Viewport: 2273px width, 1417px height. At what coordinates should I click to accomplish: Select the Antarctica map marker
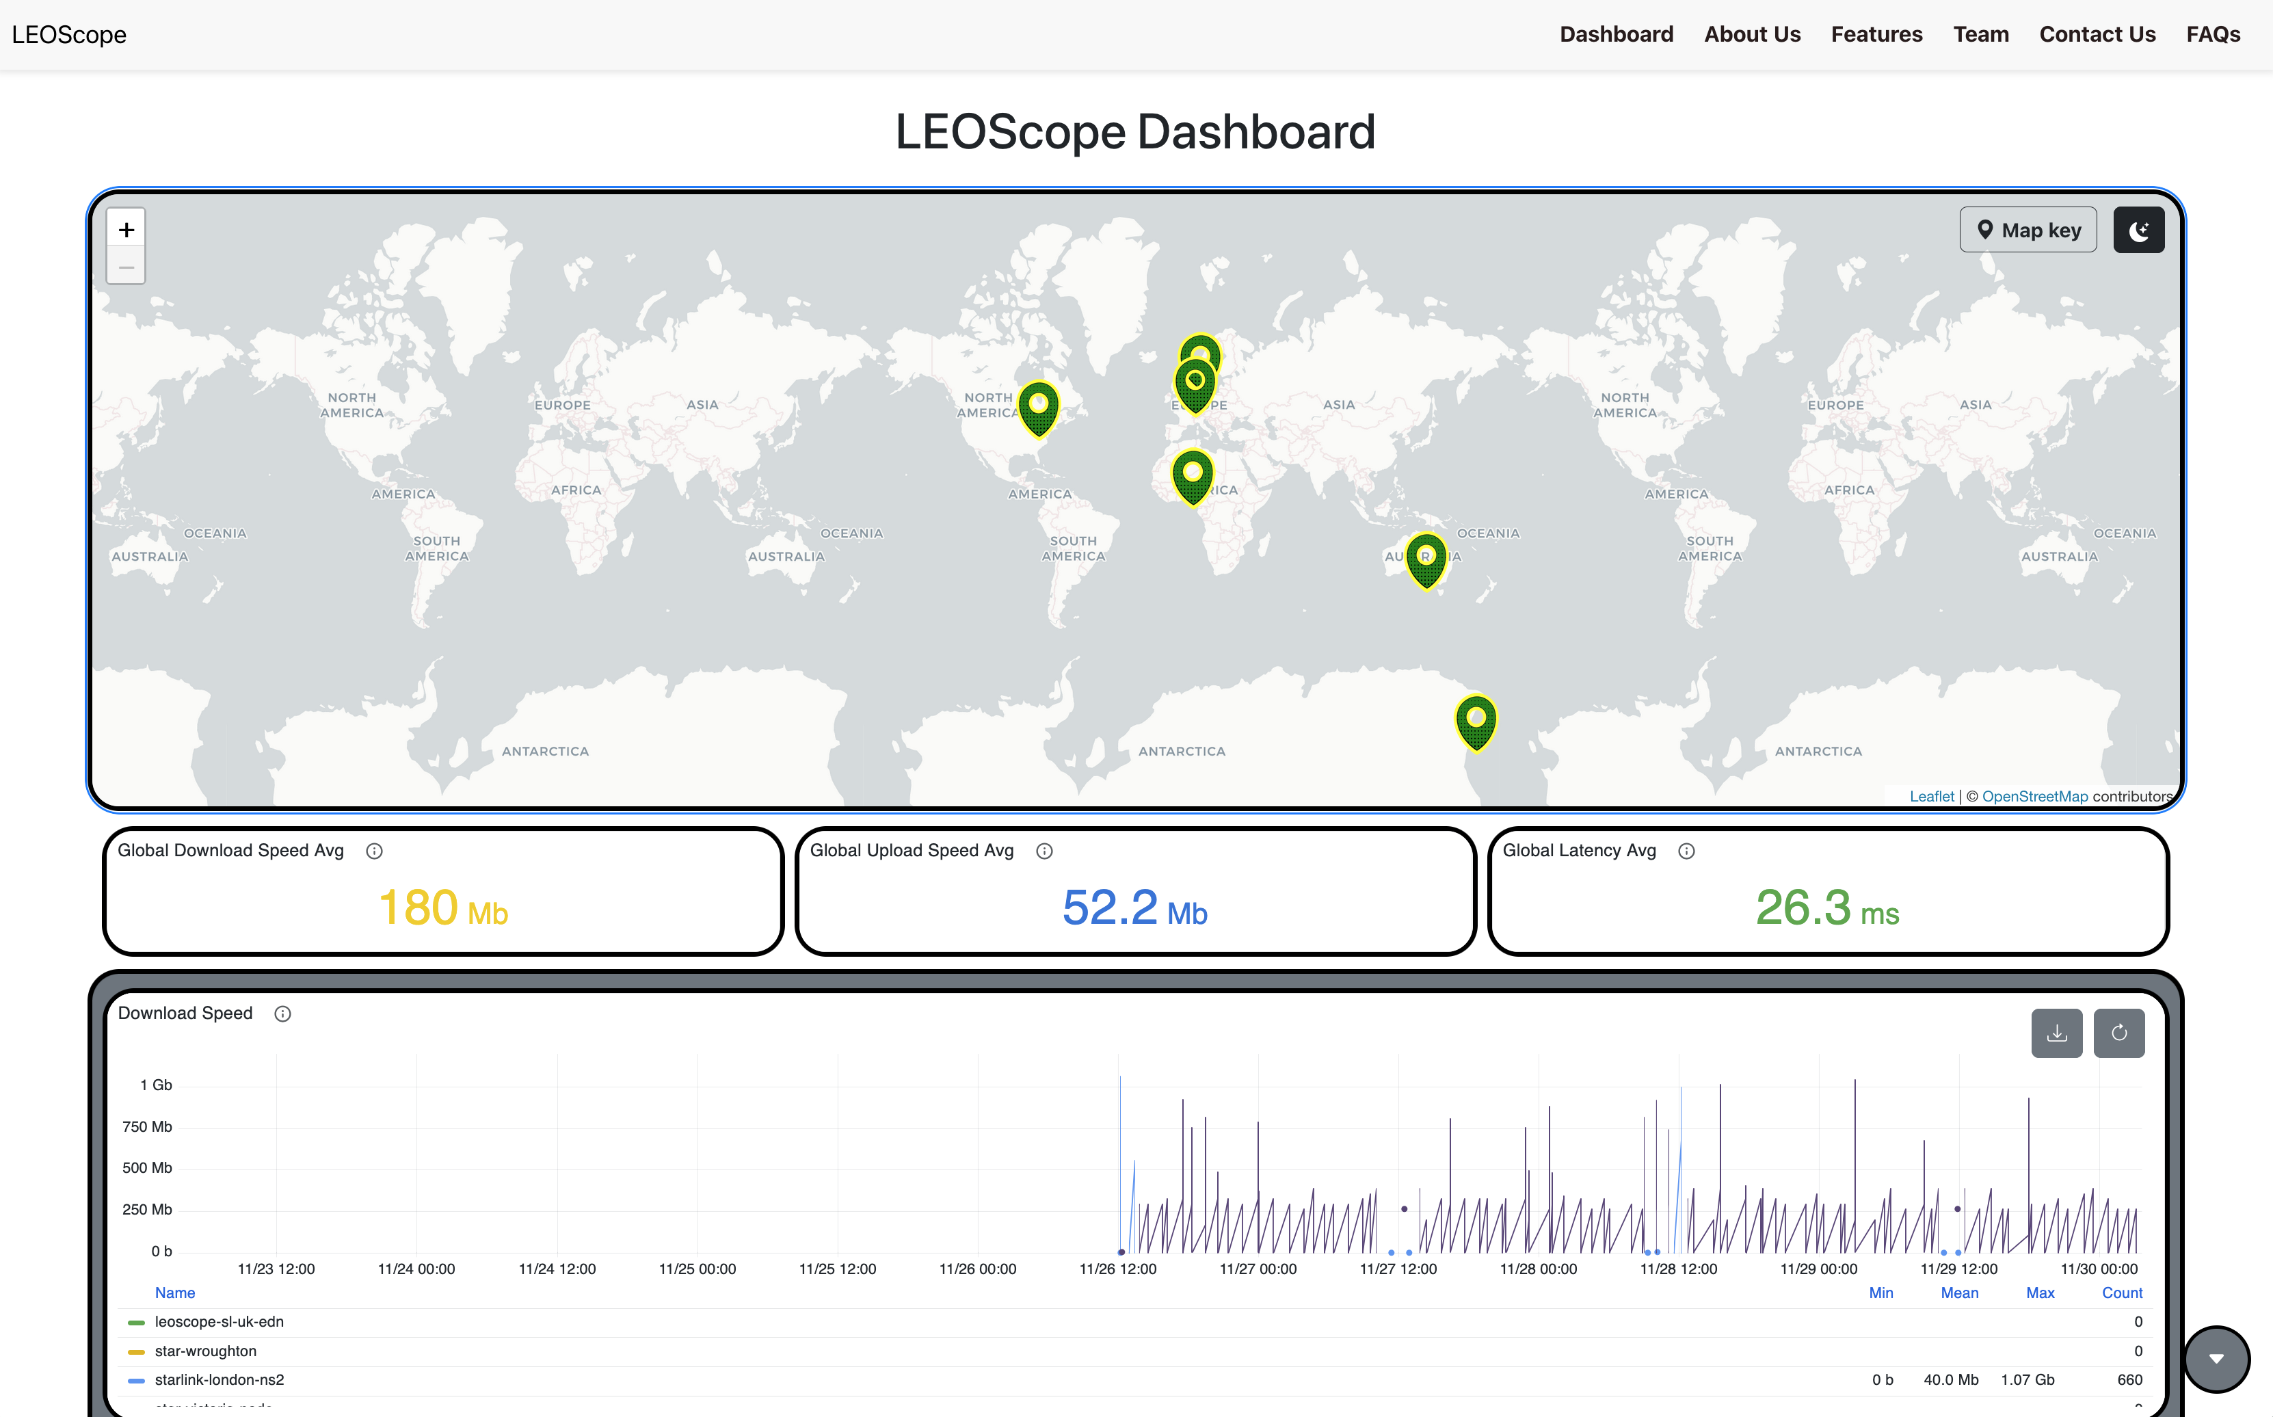coord(1476,721)
